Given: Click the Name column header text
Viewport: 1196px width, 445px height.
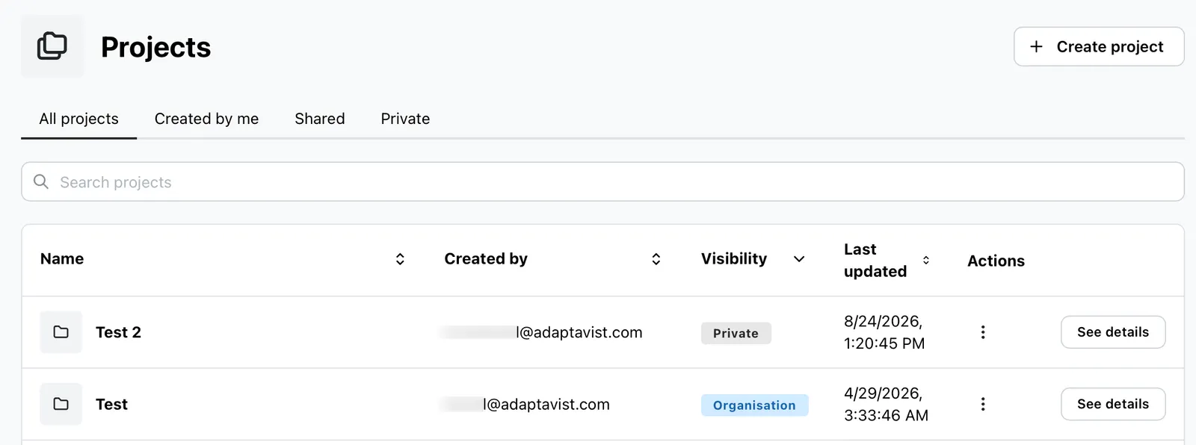Looking at the screenshot, I should pyautogui.click(x=62, y=259).
